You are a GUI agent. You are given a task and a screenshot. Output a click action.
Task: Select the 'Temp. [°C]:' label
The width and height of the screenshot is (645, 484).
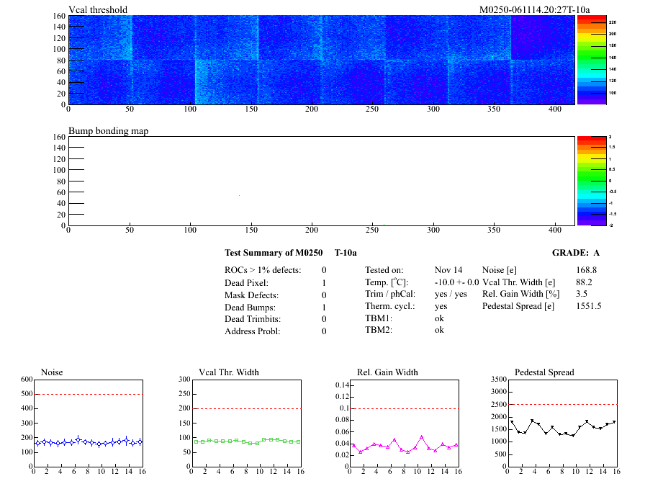tap(387, 283)
